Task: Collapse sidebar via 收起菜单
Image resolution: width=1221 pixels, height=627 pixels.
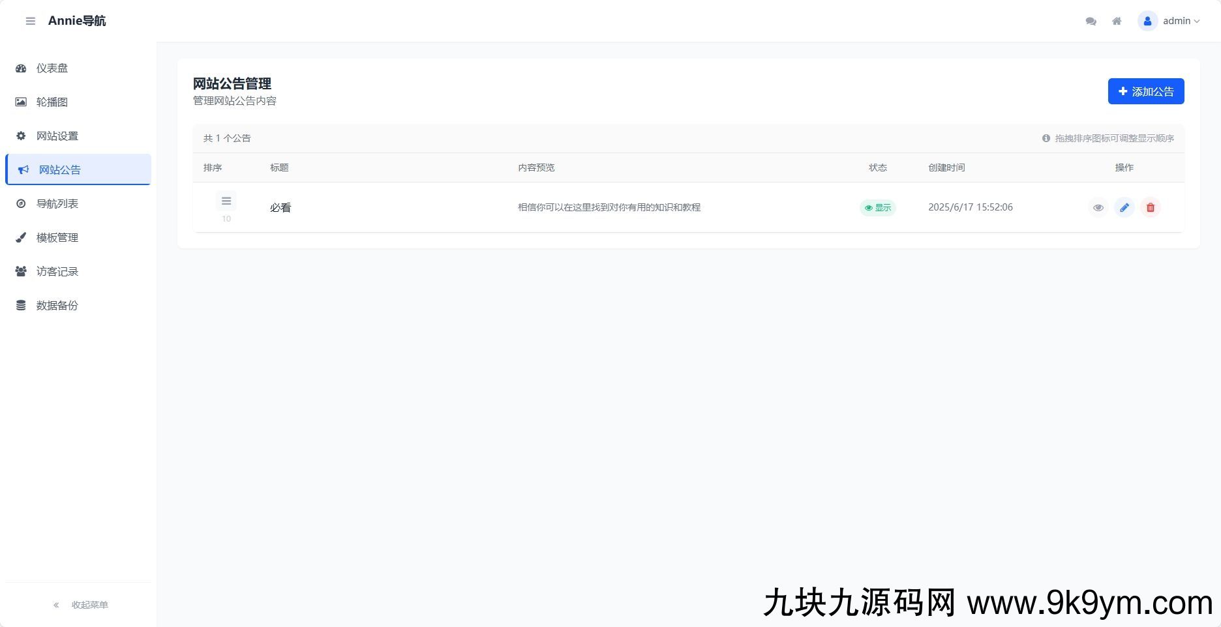Action: click(x=81, y=605)
